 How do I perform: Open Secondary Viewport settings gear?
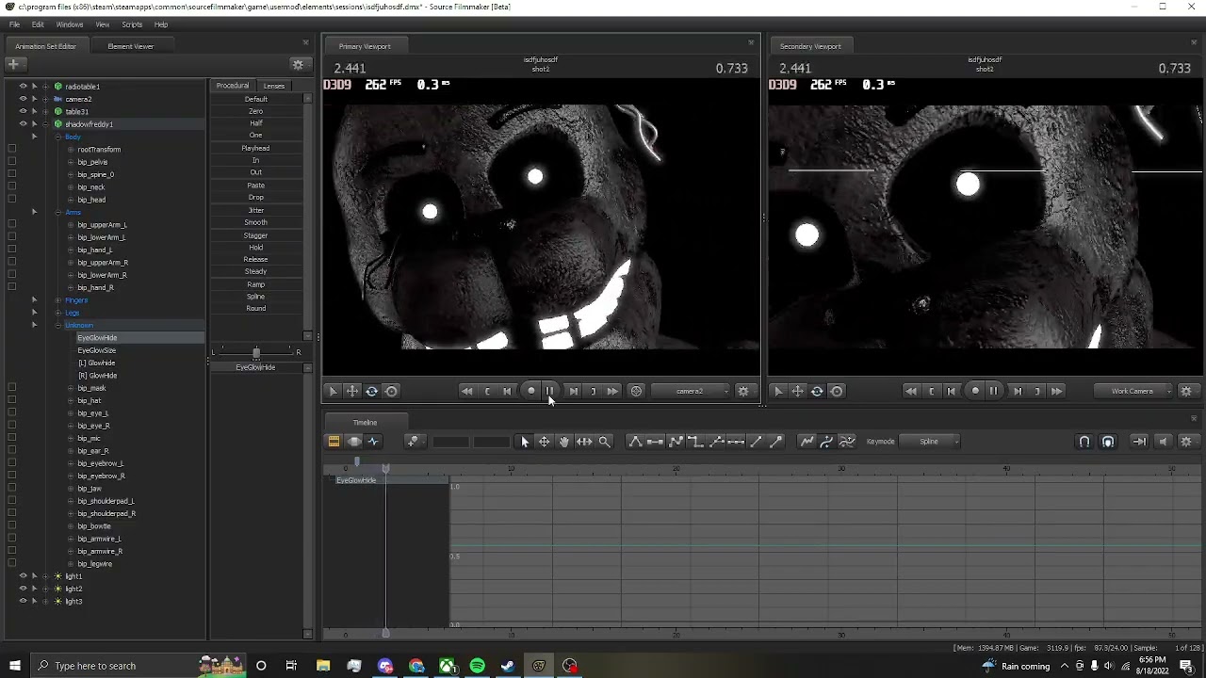point(1186,392)
